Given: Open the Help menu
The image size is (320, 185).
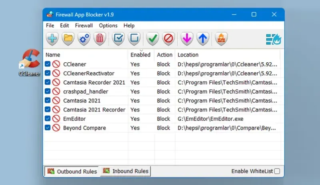Looking at the screenshot, I should click(129, 26).
